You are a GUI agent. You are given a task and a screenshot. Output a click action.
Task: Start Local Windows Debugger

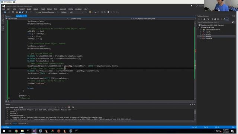pyautogui.click(x=45, y=12)
